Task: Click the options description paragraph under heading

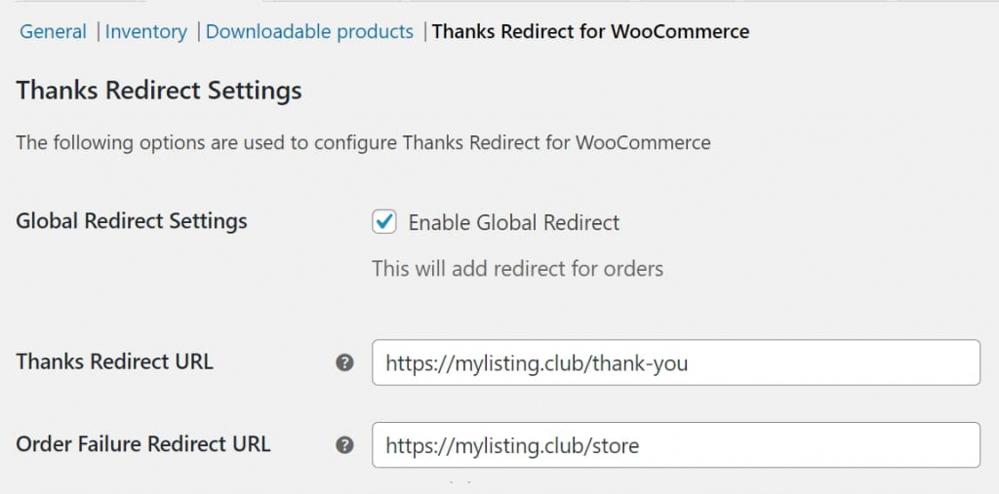Action: pos(363,142)
